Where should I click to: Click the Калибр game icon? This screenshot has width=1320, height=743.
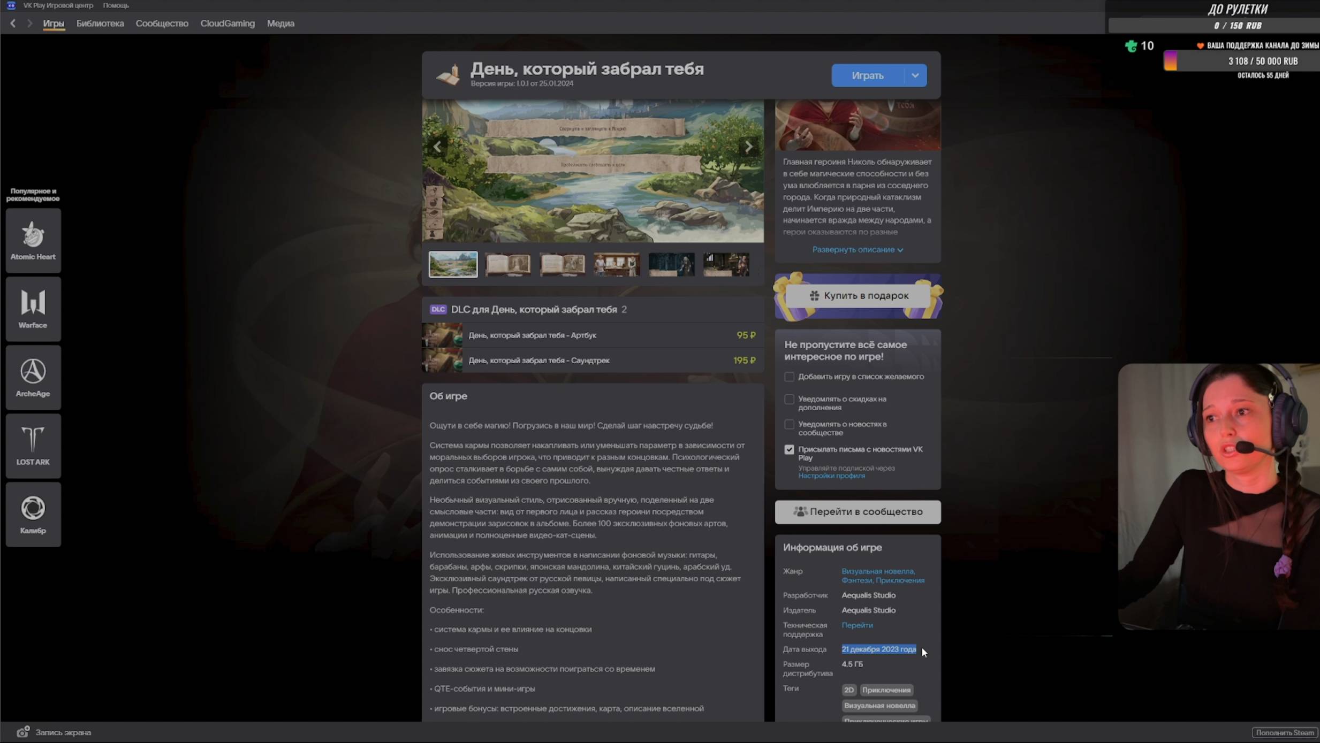pos(33,514)
